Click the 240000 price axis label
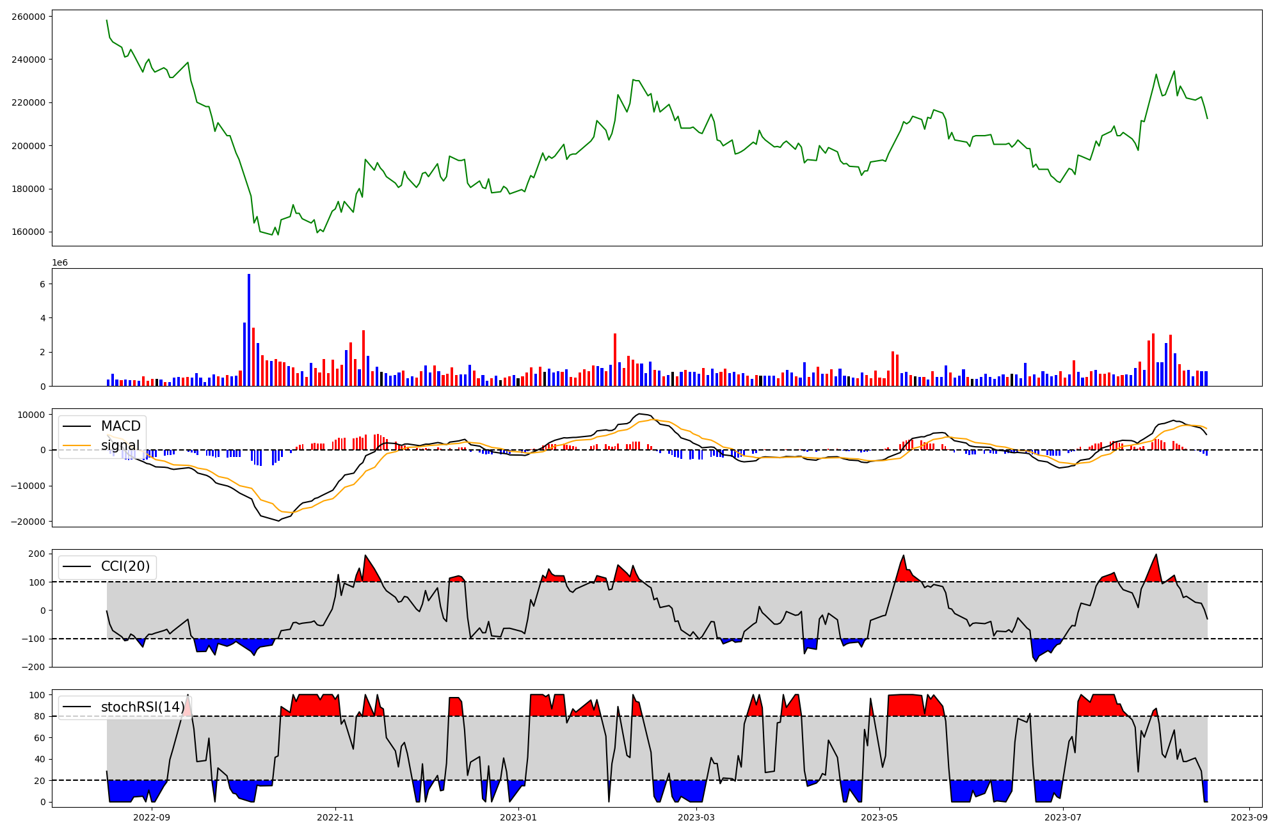This screenshot has height=832, width=1280. click(x=28, y=60)
